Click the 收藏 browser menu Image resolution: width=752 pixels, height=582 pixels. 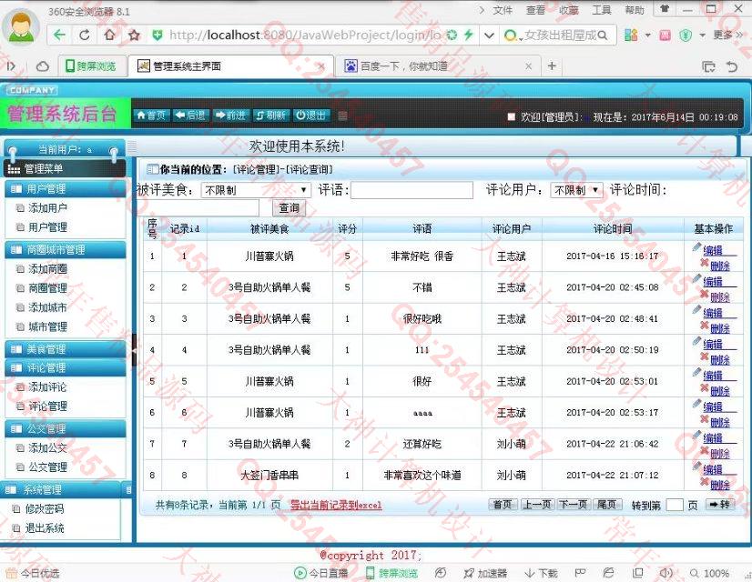[569, 10]
